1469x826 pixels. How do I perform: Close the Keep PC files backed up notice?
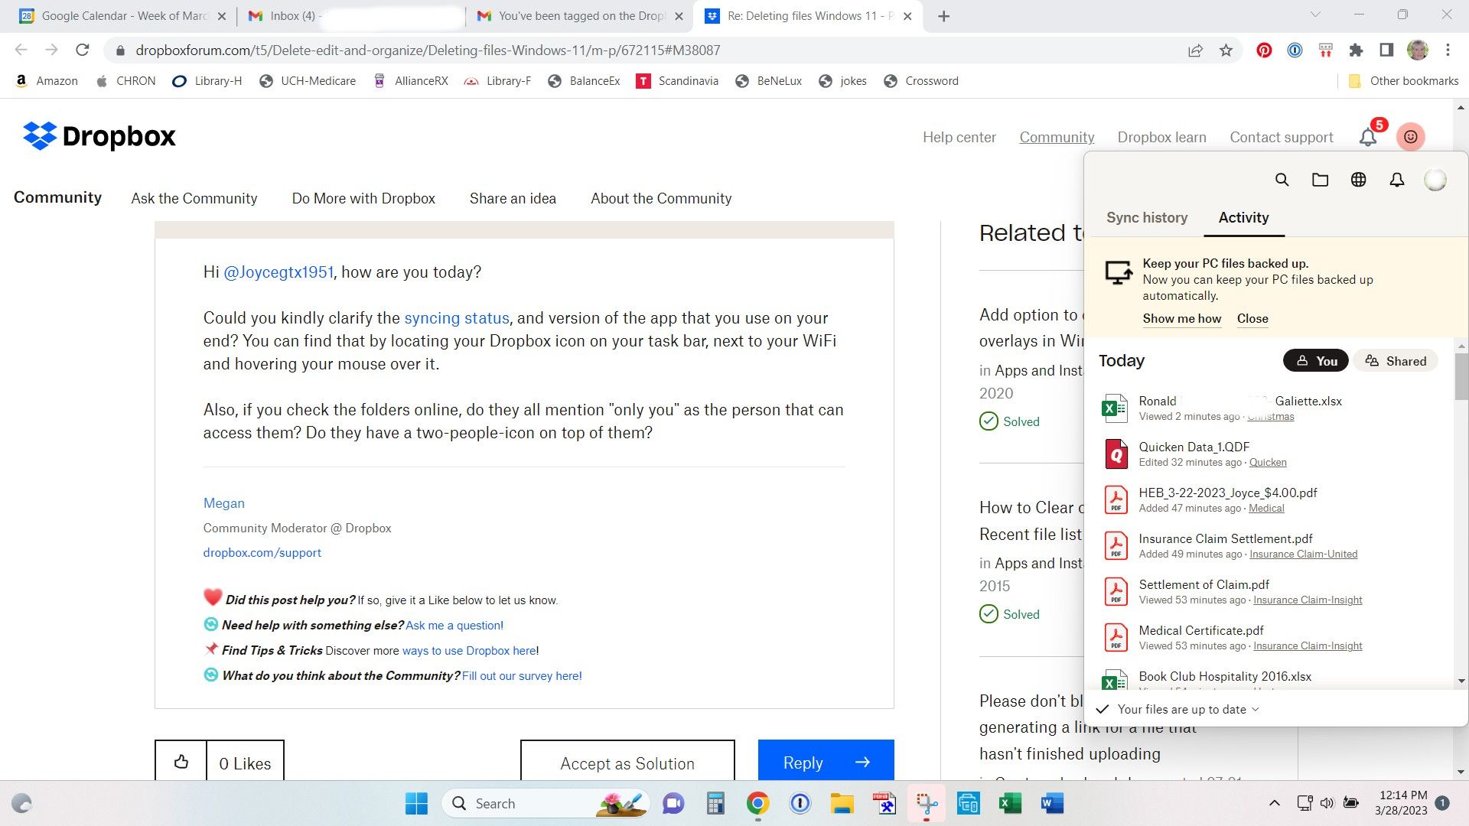pos(1252,319)
